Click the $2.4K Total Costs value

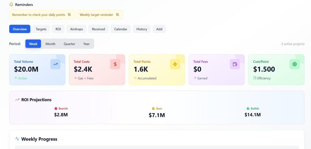pos(83,69)
